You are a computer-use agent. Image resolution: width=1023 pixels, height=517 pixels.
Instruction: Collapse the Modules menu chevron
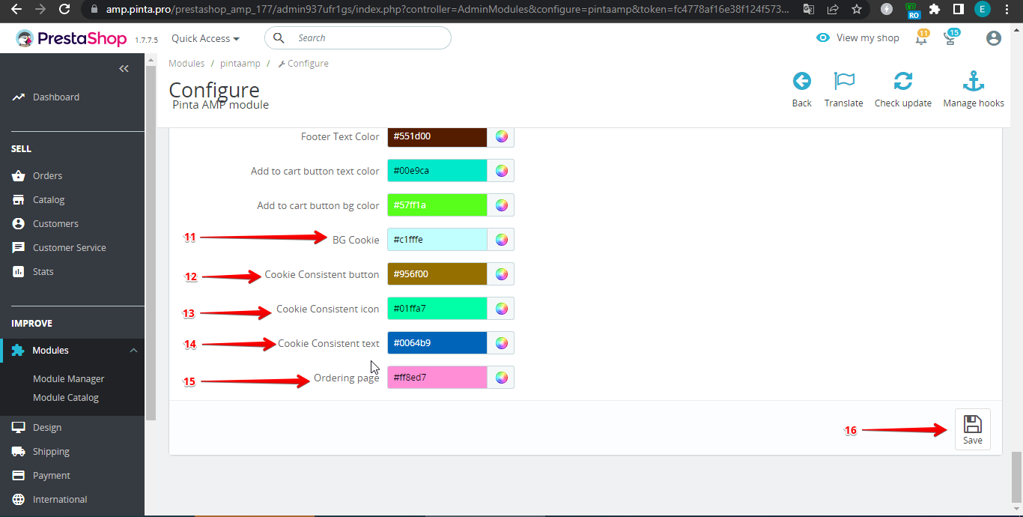(133, 351)
